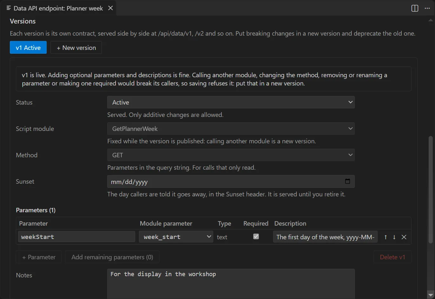The height and width of the screenshot is (299, 435).
Task: Open the Status dropdown showing Active
Action: tap(231, 102)
